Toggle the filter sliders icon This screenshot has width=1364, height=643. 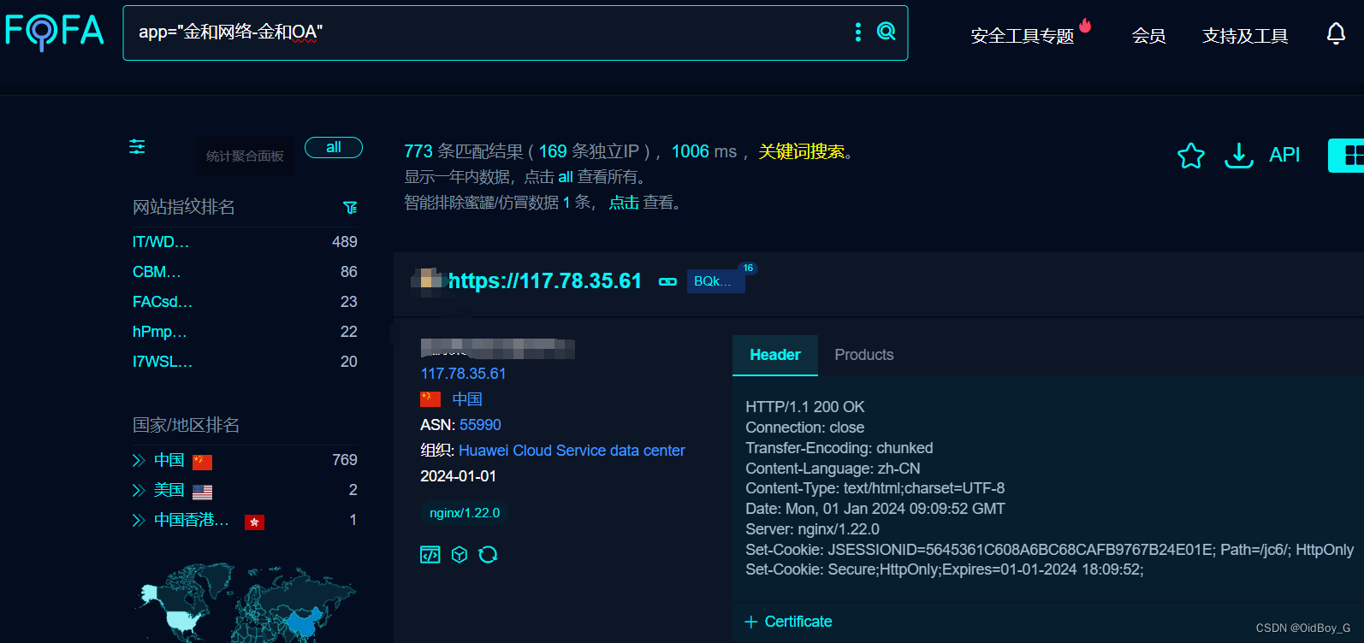137,147
